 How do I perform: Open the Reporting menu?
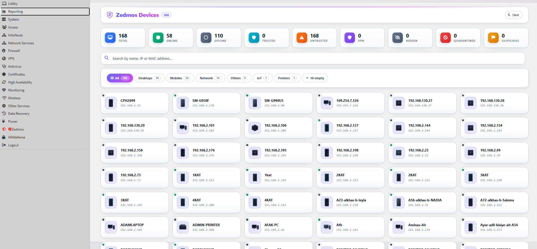[45, 12]
